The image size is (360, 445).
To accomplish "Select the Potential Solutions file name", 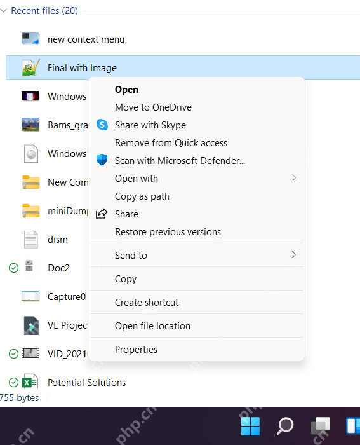I will [x=86, y=383].
